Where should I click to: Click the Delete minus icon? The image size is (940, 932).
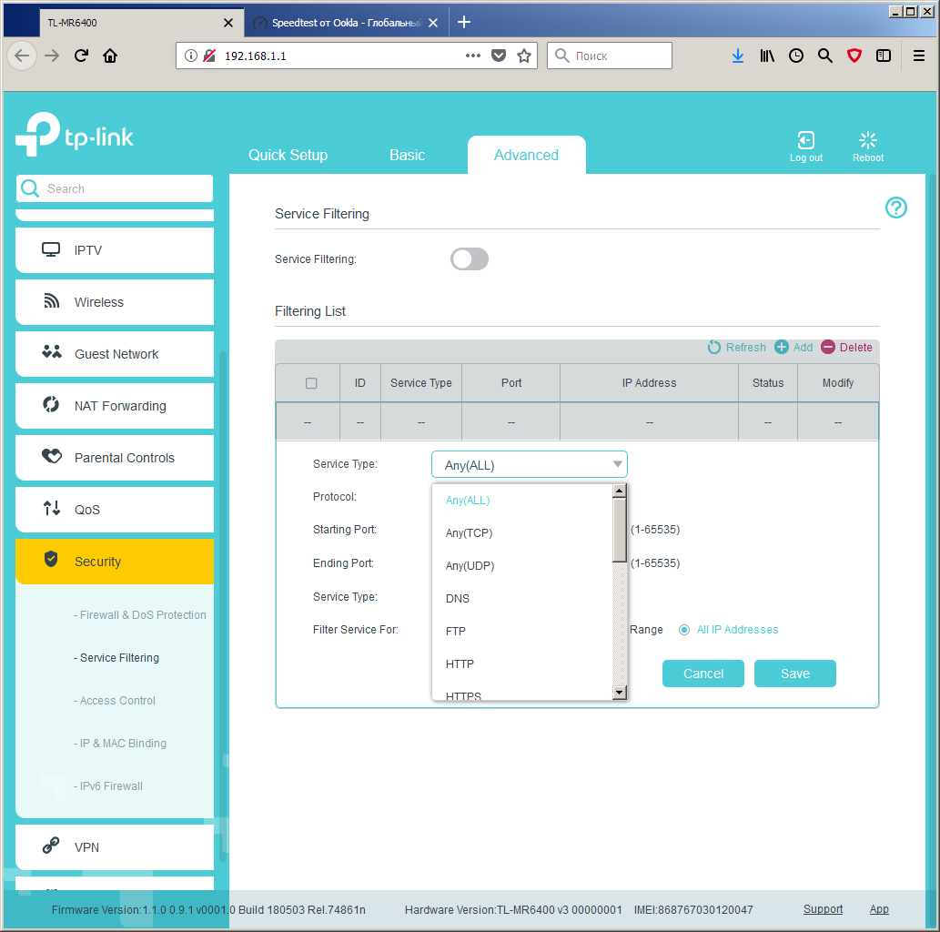[827, 348]
